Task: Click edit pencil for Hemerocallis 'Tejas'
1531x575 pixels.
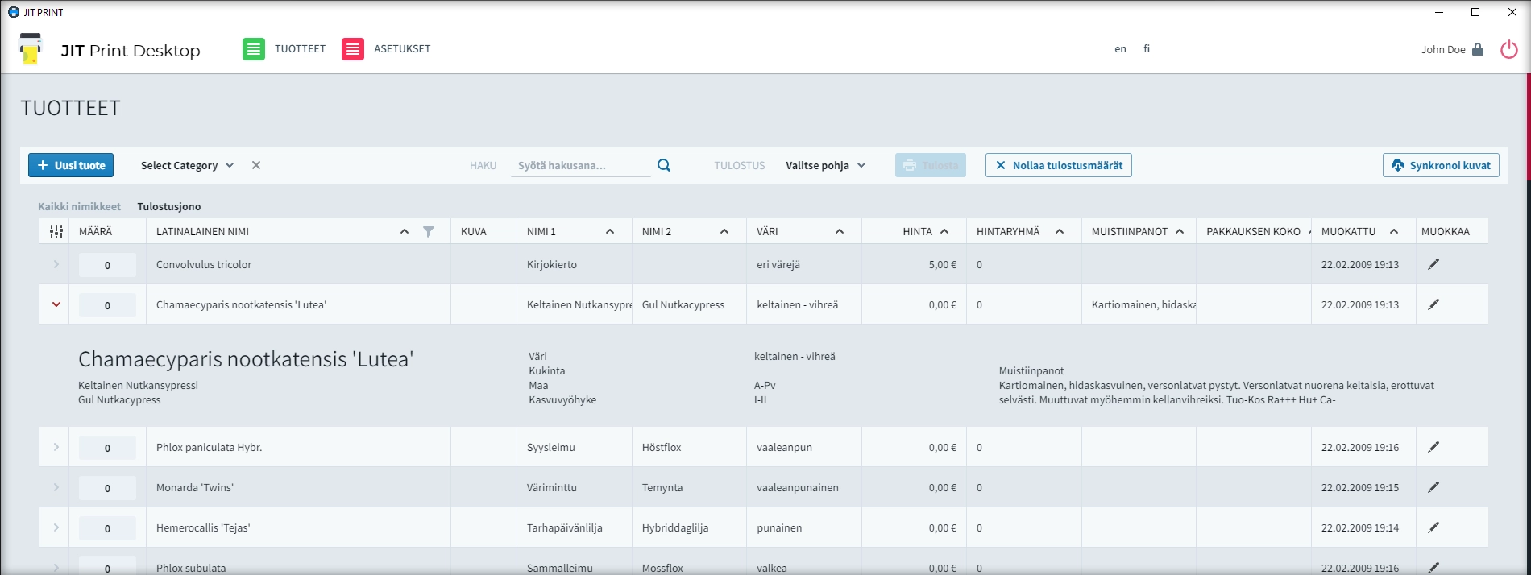Action: tap(1433, 527)
